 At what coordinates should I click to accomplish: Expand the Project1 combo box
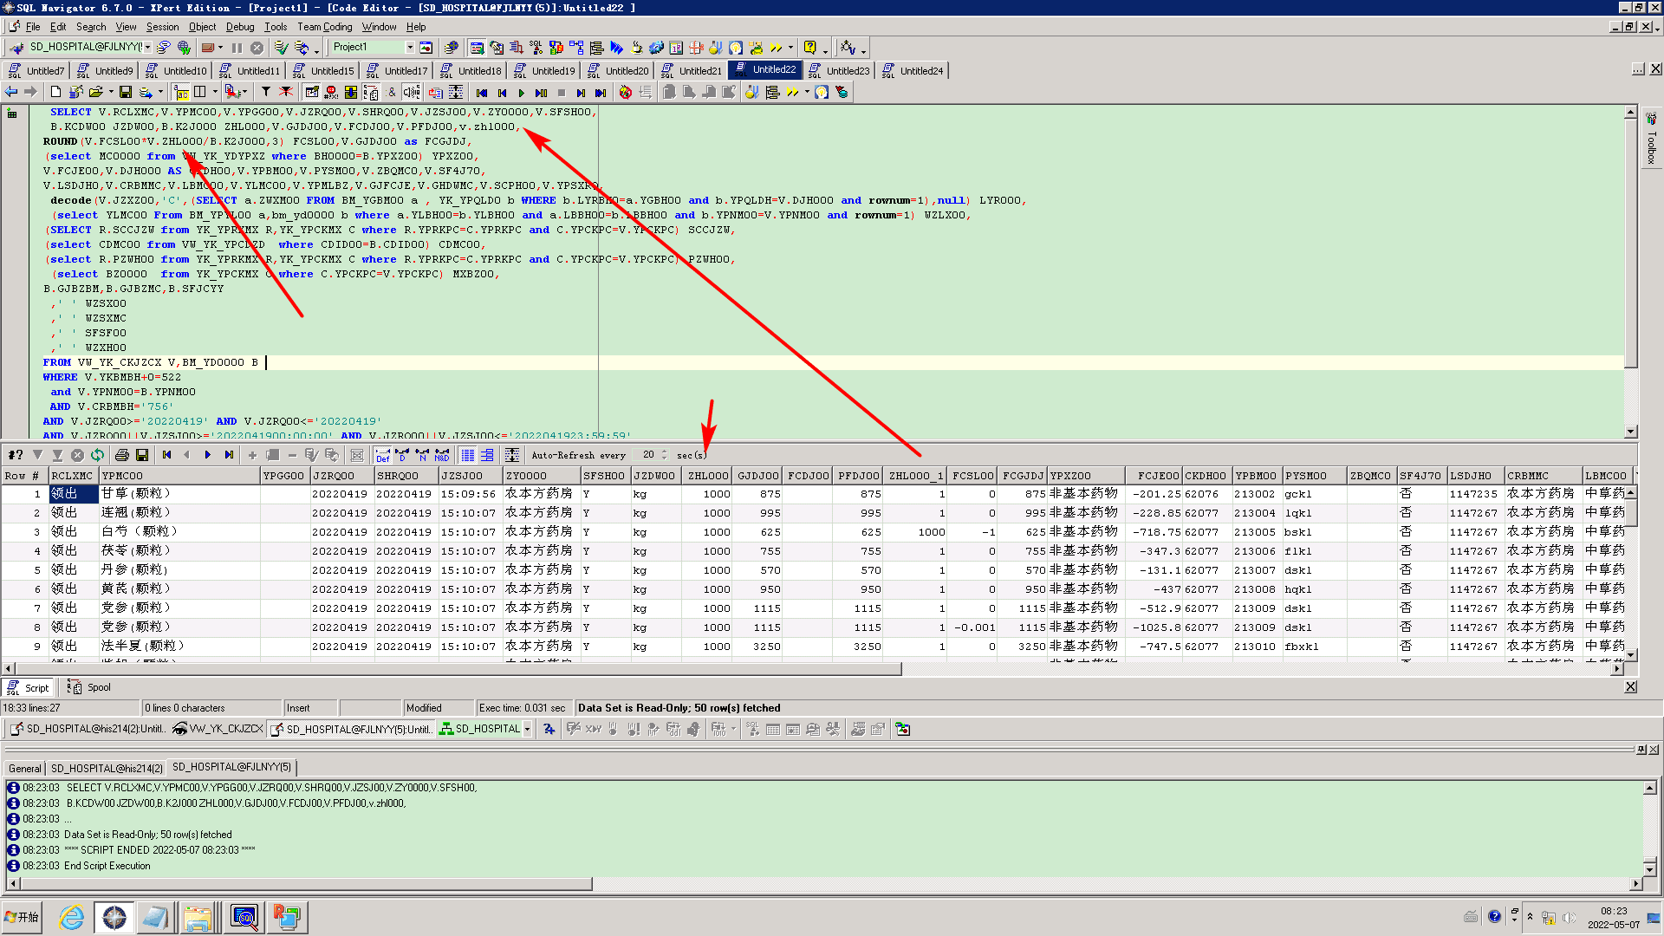tap(410, 48)
